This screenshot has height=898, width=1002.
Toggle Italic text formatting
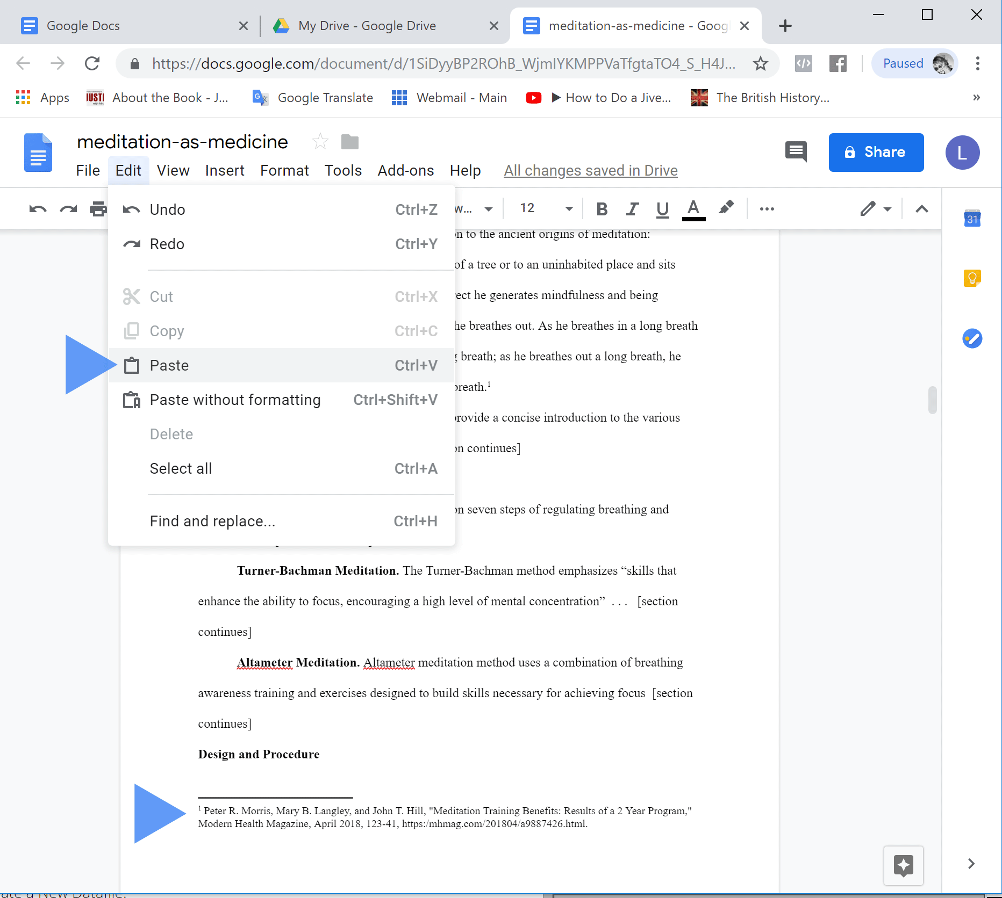(x=632, y=209)
